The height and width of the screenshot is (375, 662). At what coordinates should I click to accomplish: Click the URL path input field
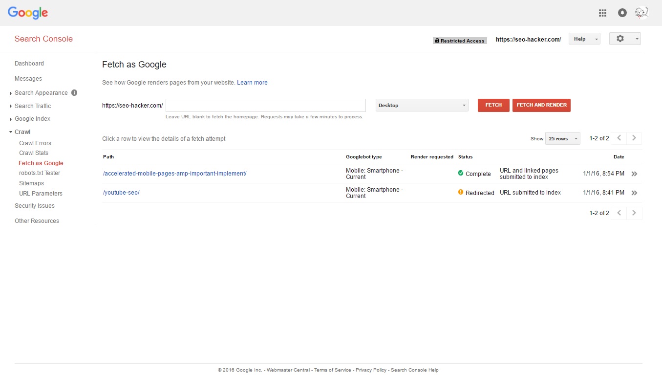coord(265,105)
